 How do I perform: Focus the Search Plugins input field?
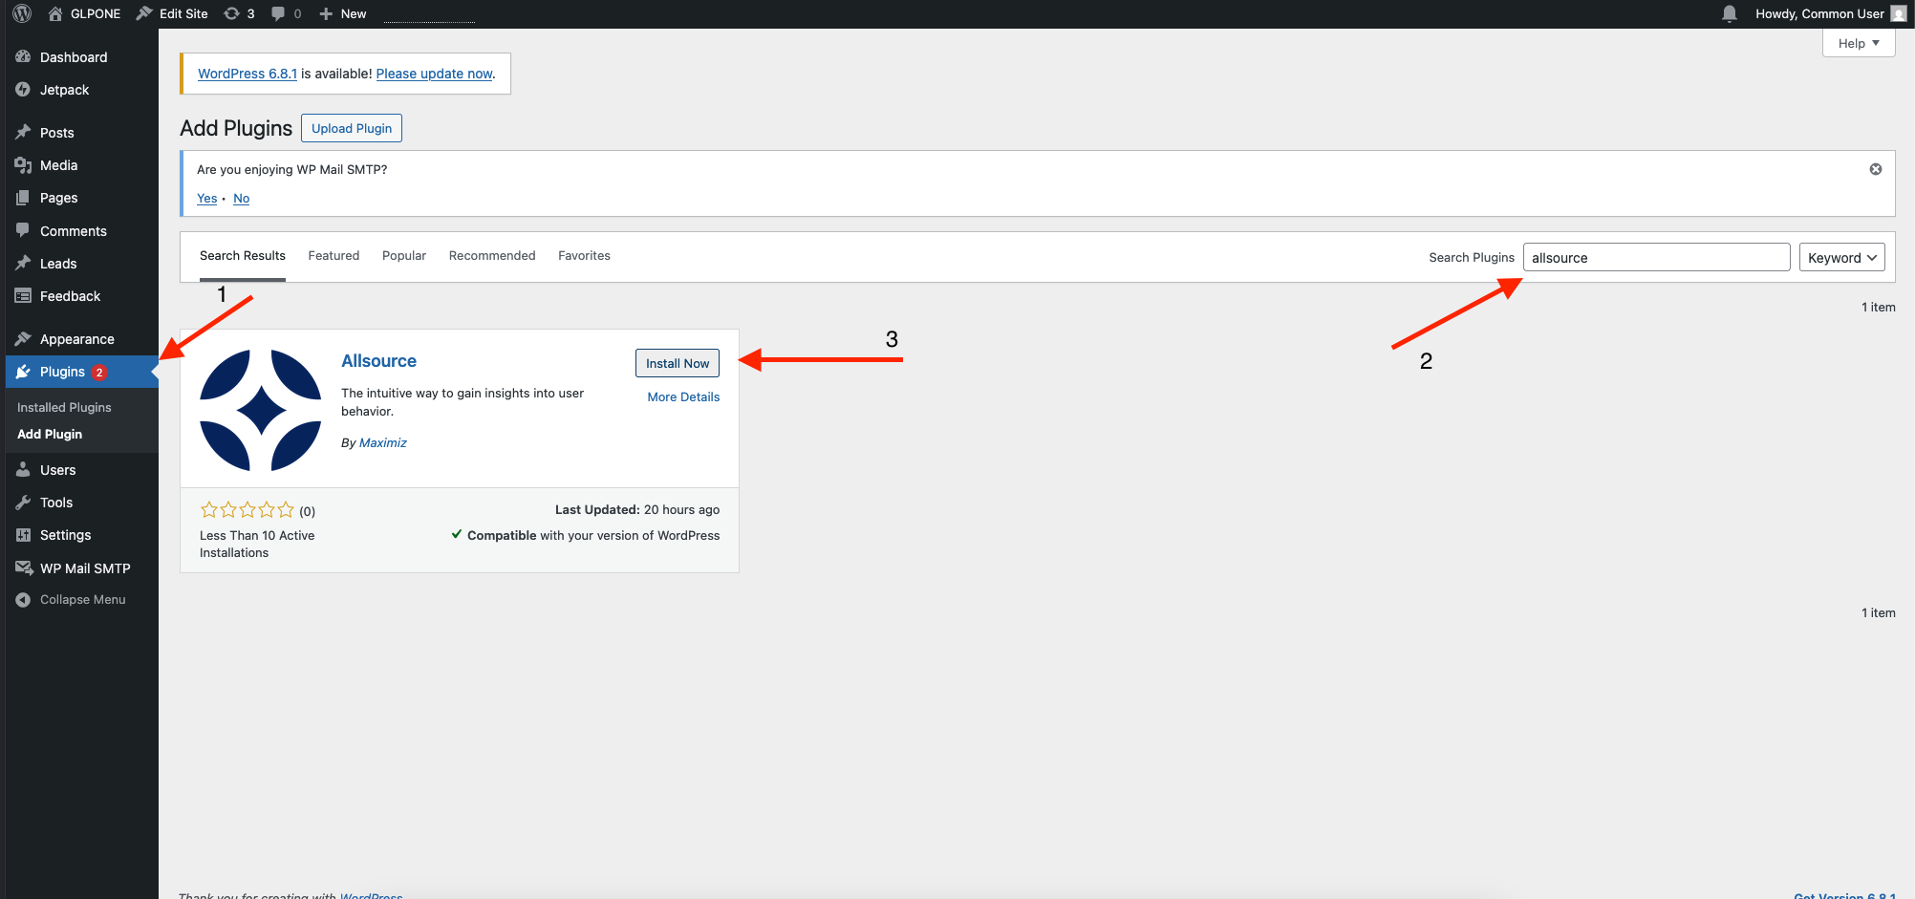click(x=1656, y=257)
